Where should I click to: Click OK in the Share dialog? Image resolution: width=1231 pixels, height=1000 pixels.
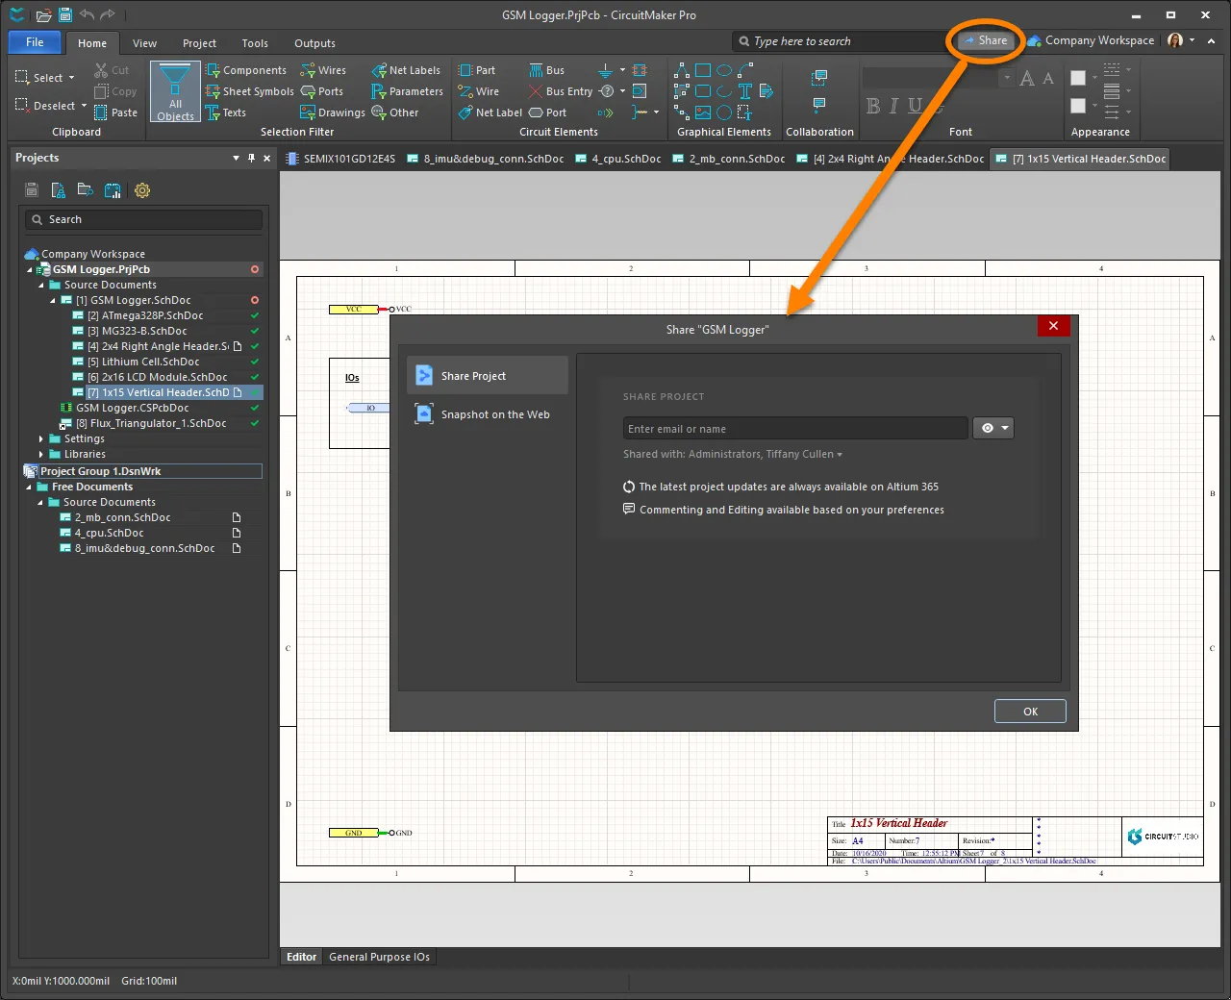[x=1030, y=712]
